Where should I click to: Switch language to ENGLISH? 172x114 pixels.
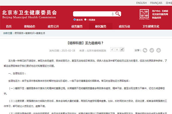click(141, 3)
